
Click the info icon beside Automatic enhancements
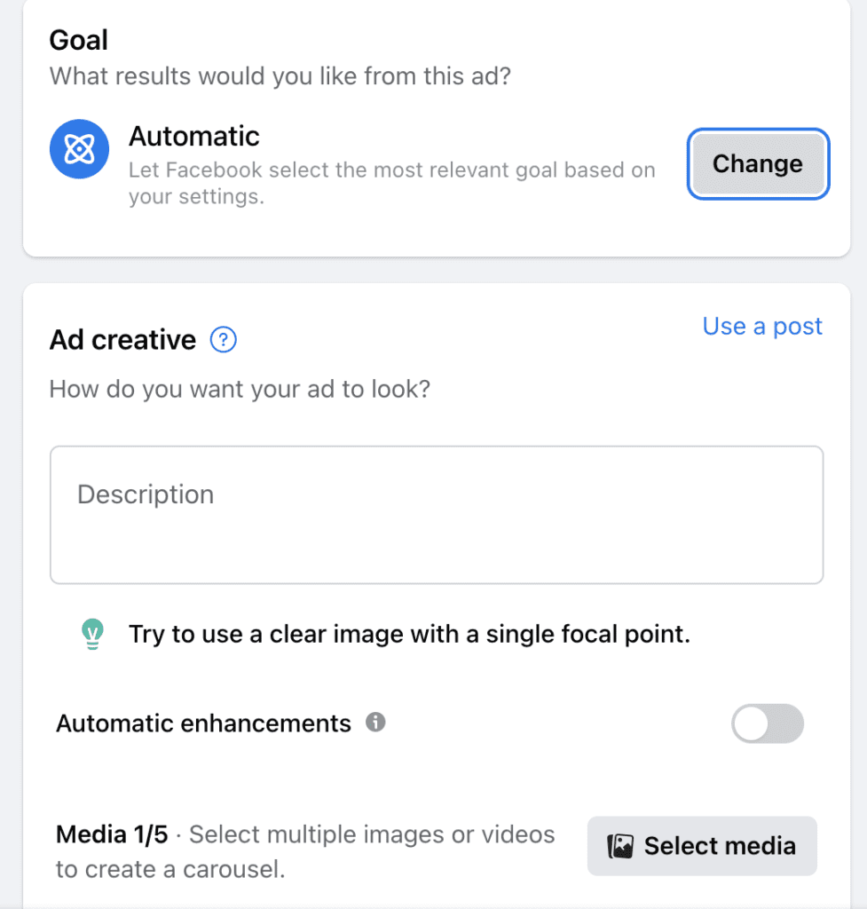tap(375, 723)
